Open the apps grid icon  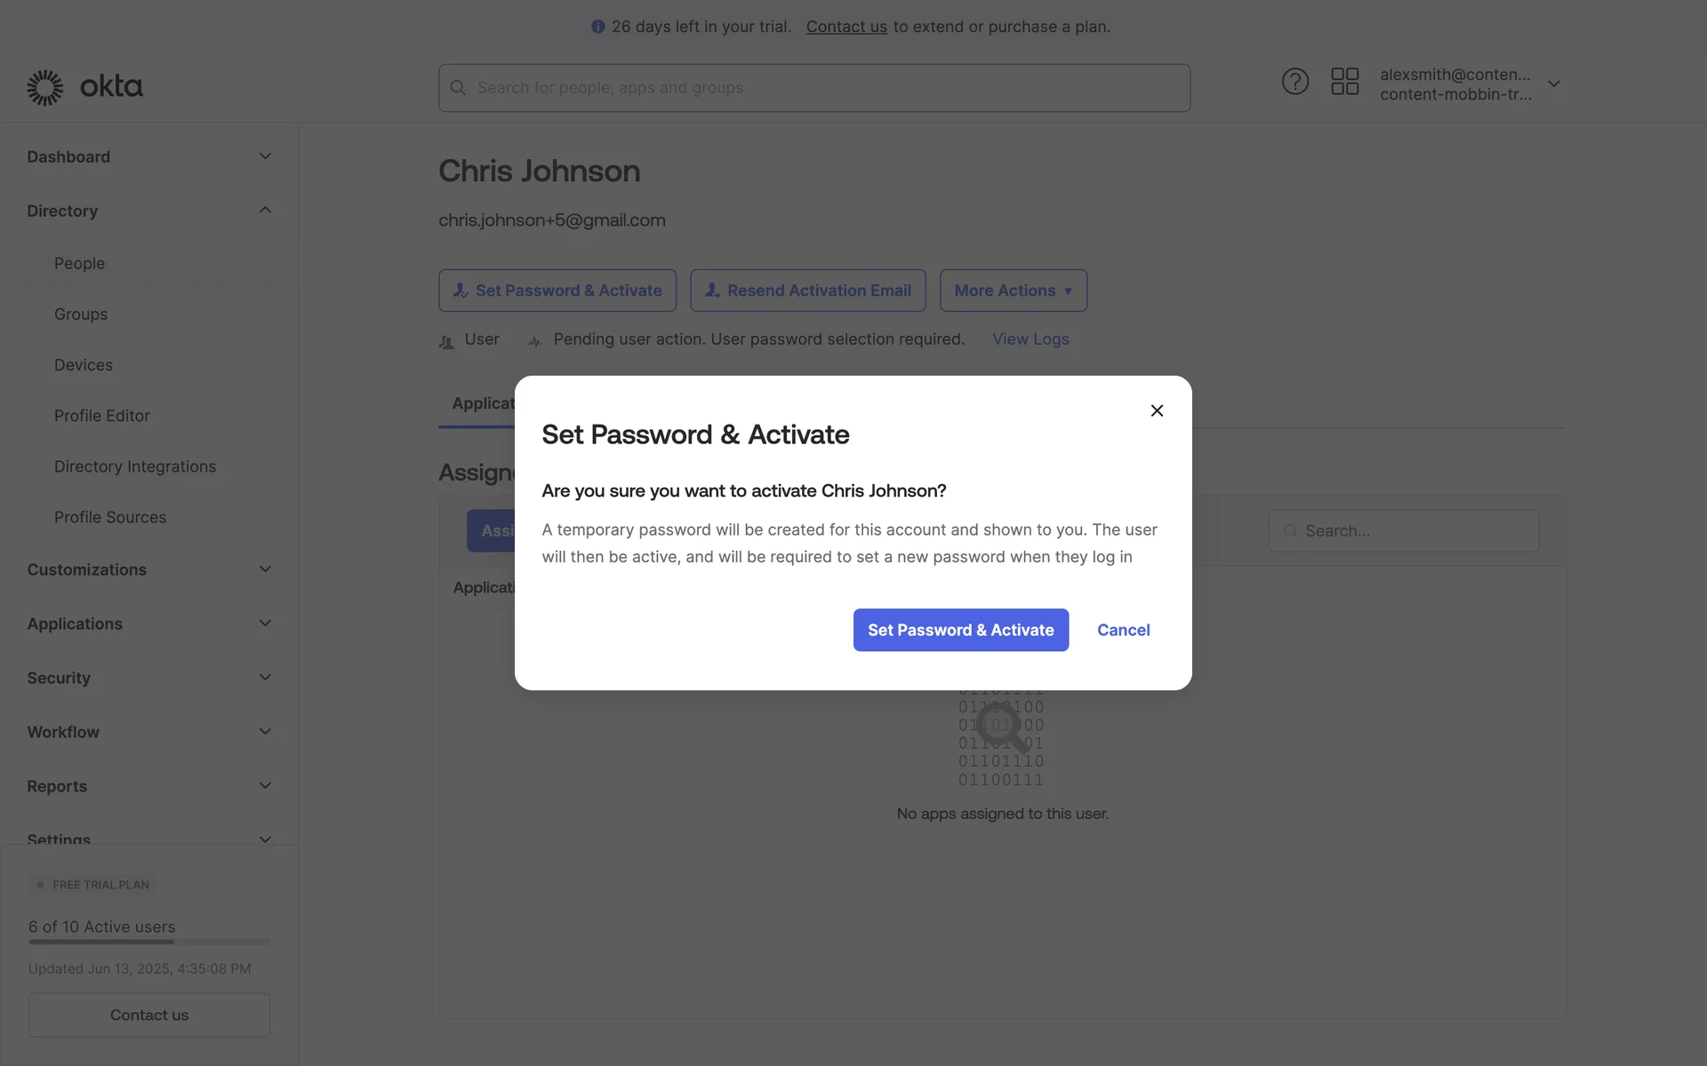point(1344,83)
